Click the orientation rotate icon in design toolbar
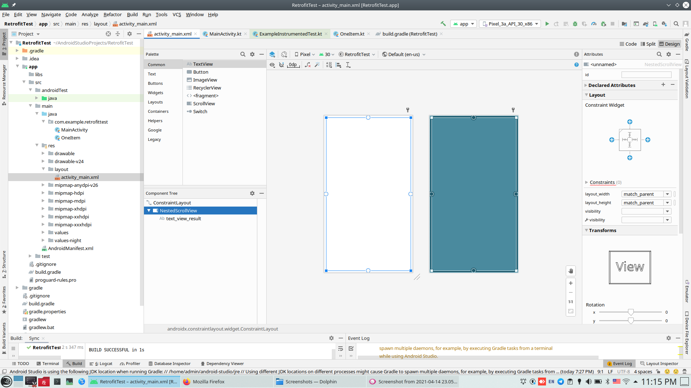This screenshot has width=691, height=388. point(284,54)
